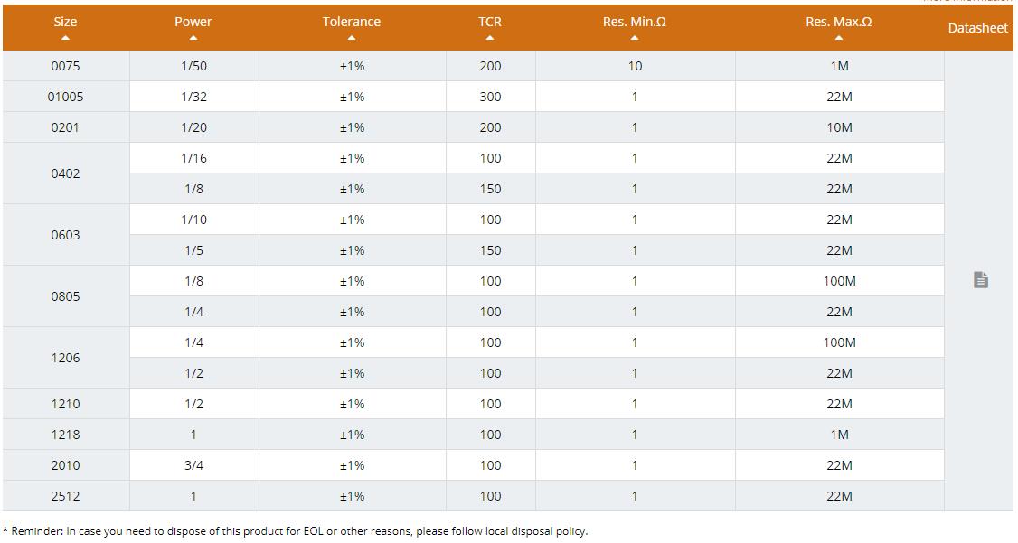Select the 01005 size cell

point(65,97)
